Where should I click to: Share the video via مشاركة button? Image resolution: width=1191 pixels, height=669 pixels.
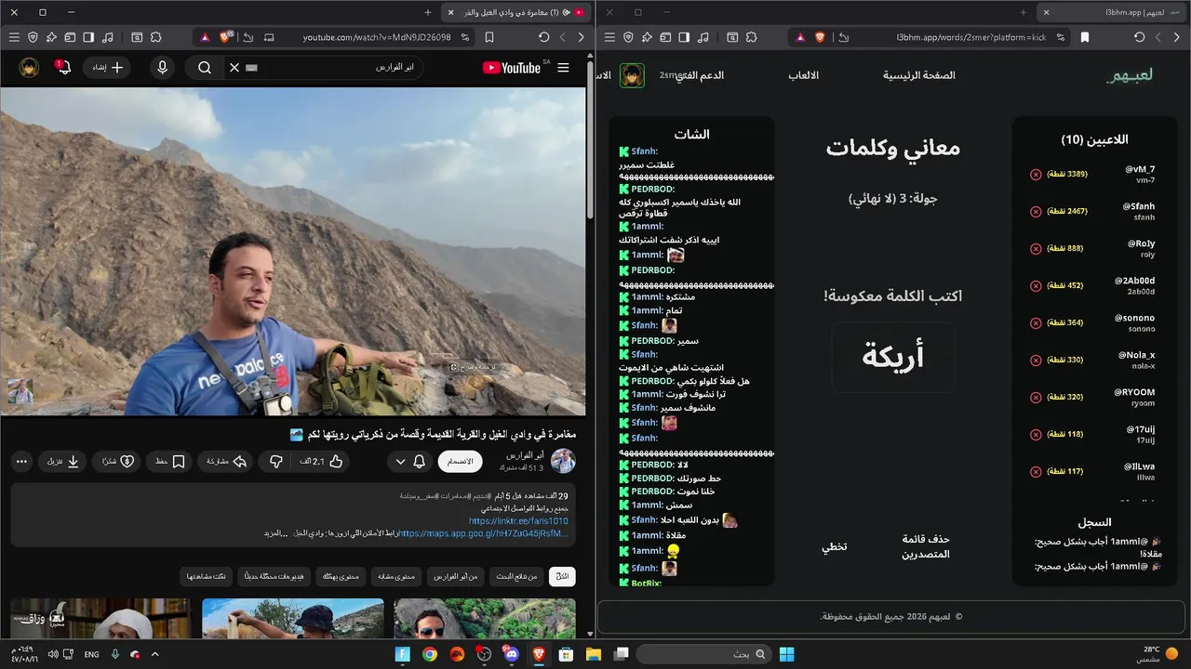(x=227, y=461)
